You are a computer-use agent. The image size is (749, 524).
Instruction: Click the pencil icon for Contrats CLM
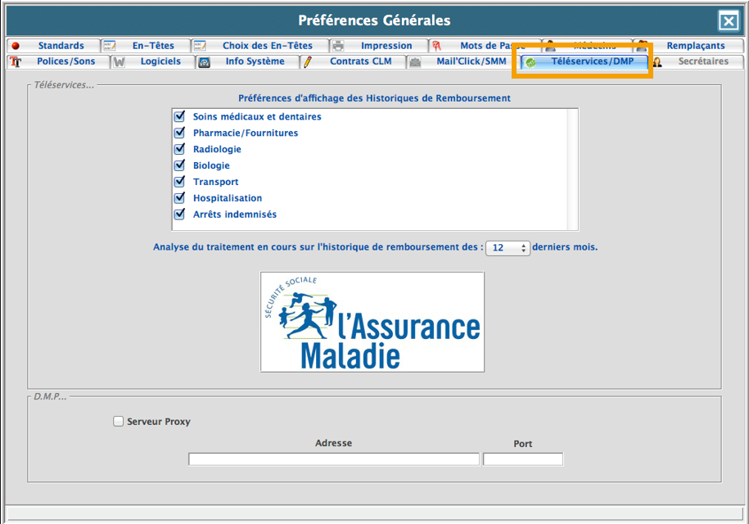point(308,61)
